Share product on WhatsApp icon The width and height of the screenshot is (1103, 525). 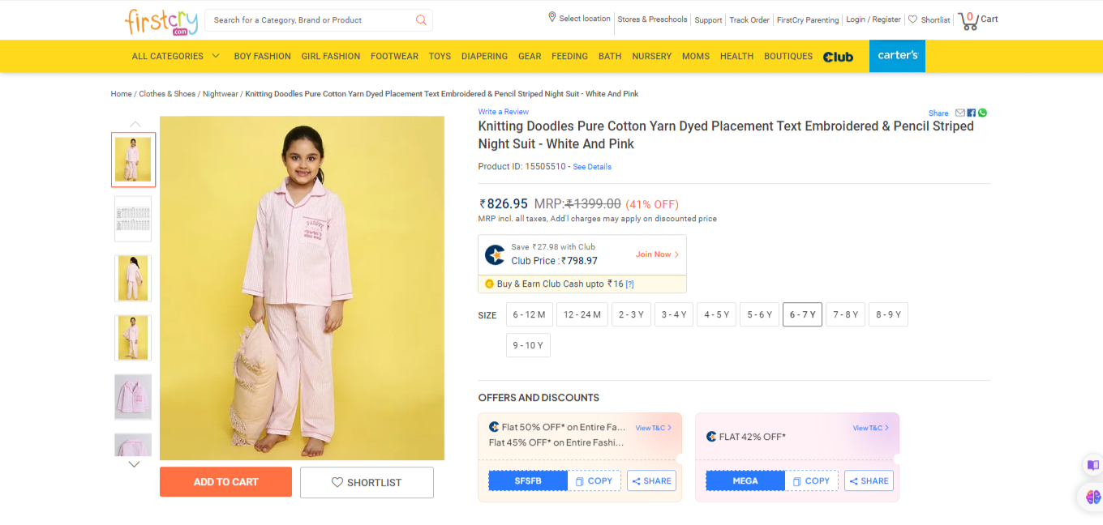(x=982, y=113)
